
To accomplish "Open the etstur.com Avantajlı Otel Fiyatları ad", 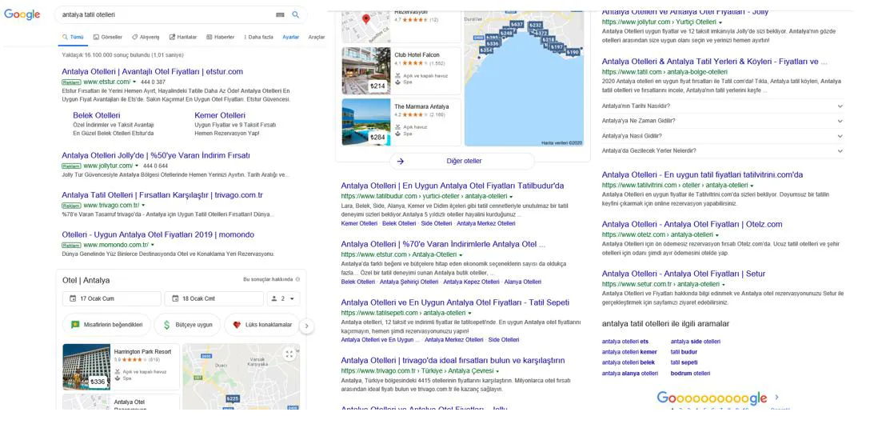I will point(153,71).
